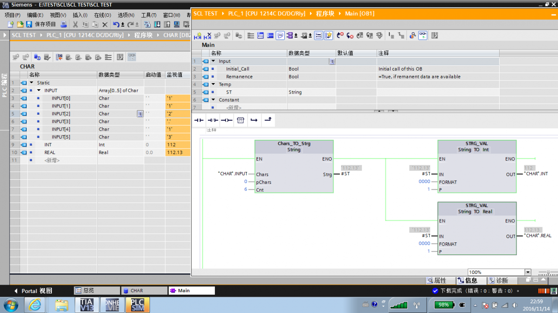Screen dimensions: 558x313
Task: Collapse the Constant section of Main interface
Action: coord(213,100)
